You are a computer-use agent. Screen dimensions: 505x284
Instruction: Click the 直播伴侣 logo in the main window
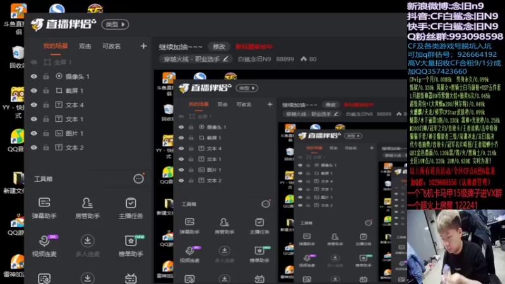point(64,24)
